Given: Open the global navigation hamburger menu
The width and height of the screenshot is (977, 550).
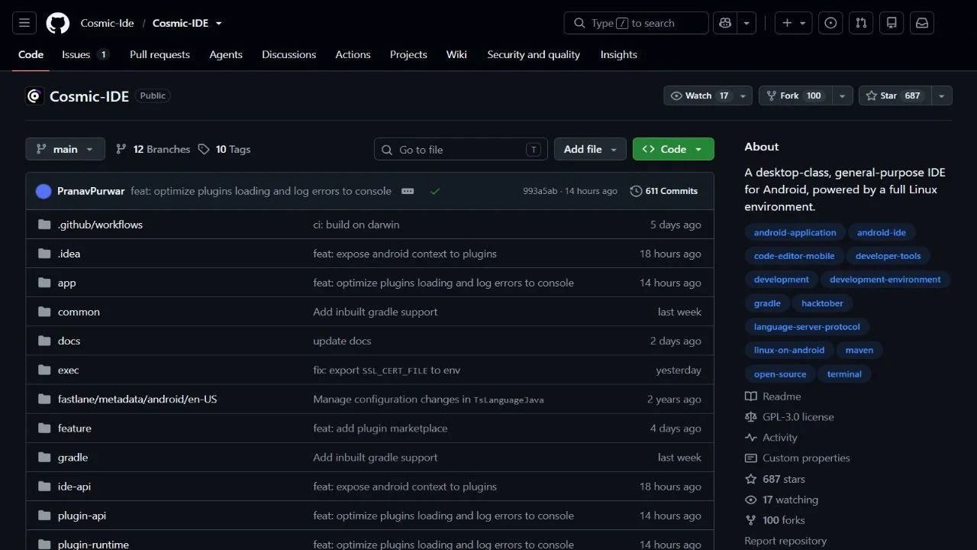Looking at the screenshot, I should click(24, 23).
